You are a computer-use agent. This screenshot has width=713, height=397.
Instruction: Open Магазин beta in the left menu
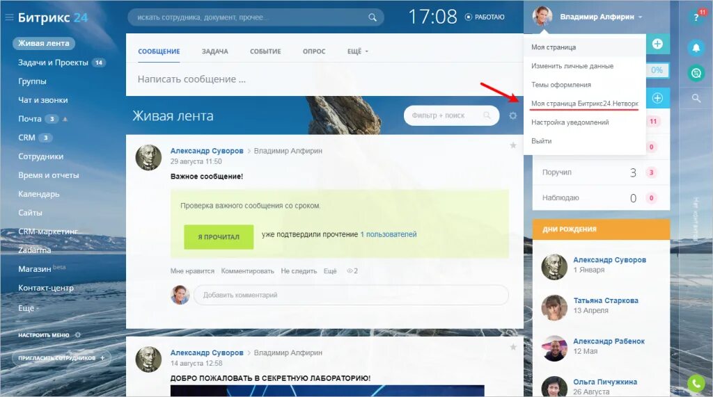tap(42, 268)
